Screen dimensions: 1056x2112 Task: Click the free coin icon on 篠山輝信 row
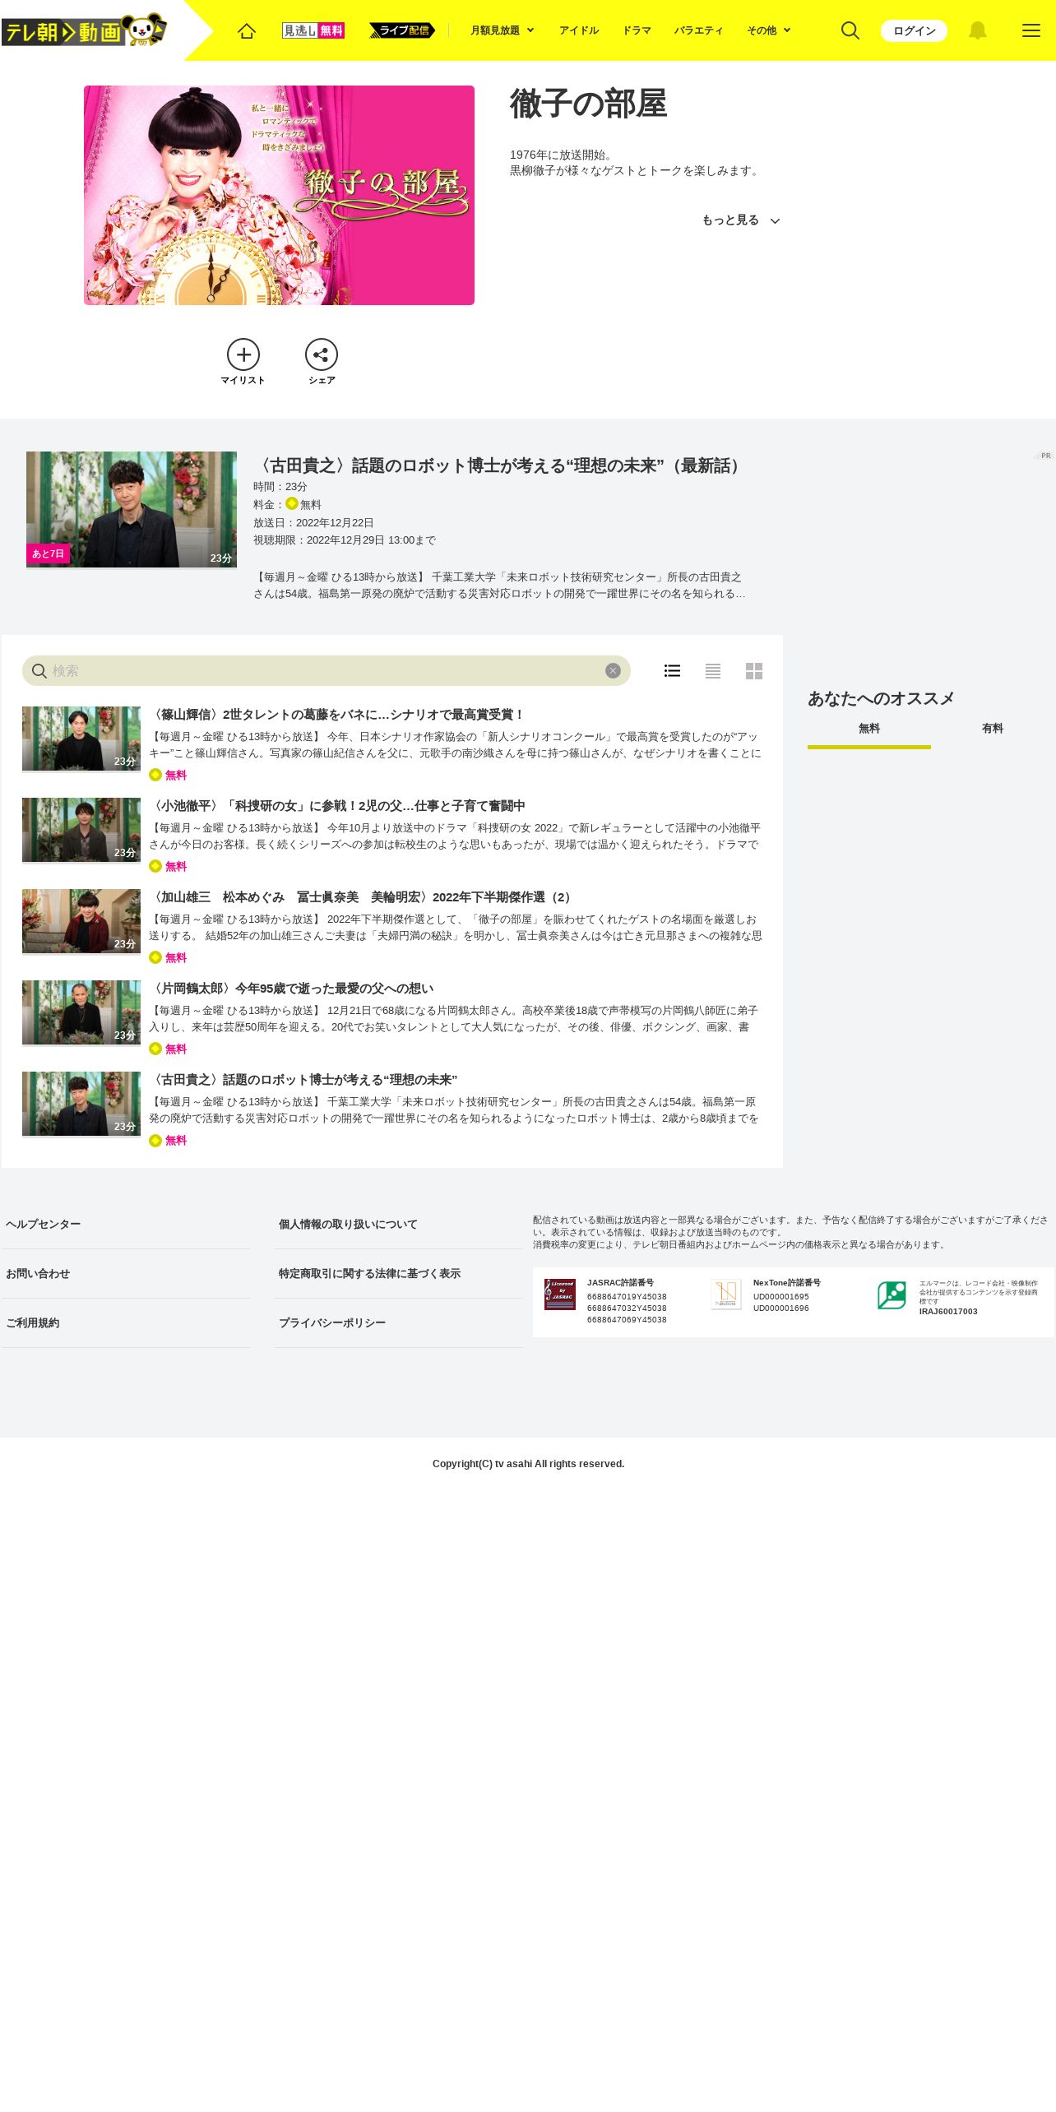pyautogui.click(x=155, y=775)
